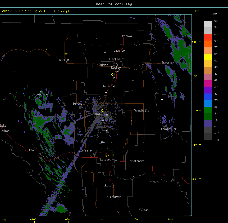Select the blue 36-33 dBZ legend swatch
Viewport: 228px width, 223px height.
[208, 97]
